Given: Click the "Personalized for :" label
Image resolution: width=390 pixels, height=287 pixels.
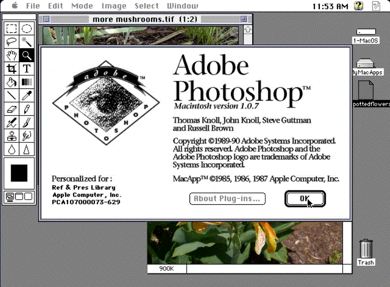Looking at the screenshot, I should coord(82,178).
